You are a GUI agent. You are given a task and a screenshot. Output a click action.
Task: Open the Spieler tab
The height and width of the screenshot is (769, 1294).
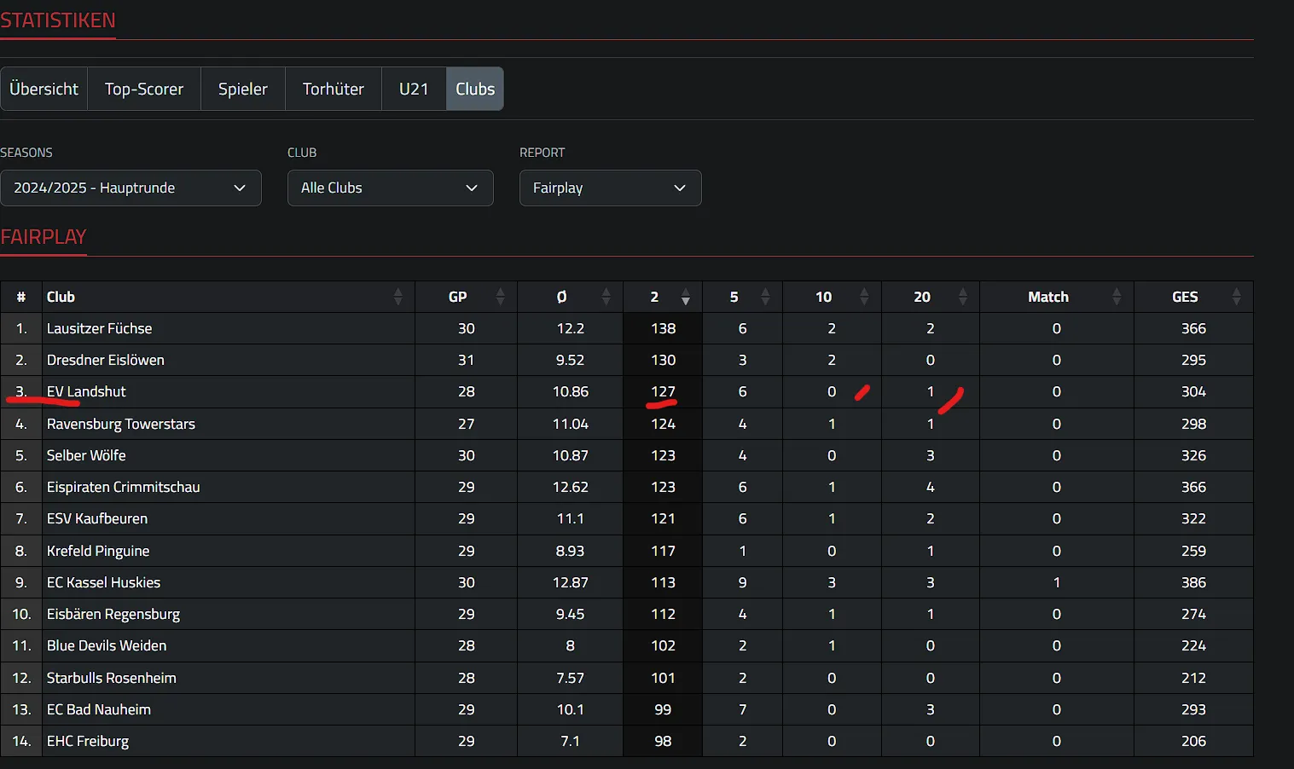(243, 89)
